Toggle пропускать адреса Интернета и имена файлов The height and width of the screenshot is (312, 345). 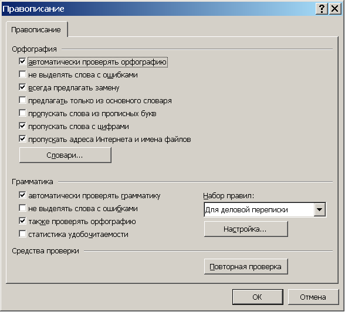pos(22,139)
